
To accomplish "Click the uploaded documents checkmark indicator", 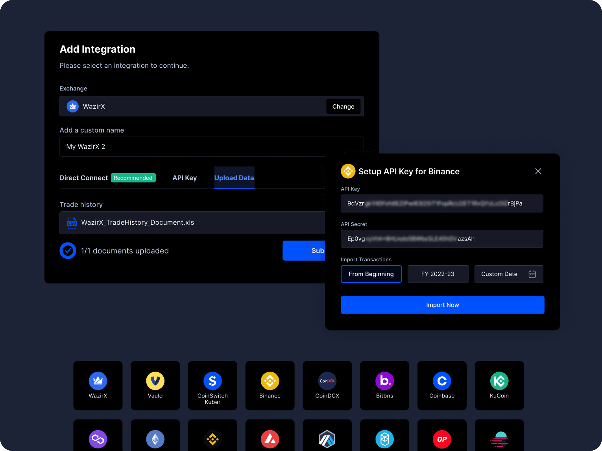I will pos(68,251).
